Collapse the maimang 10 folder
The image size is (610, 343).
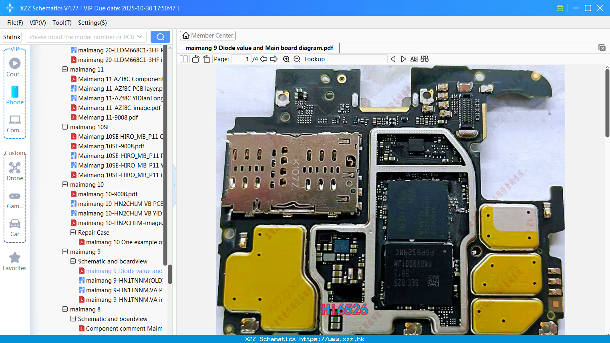click(x=65, y=184)
